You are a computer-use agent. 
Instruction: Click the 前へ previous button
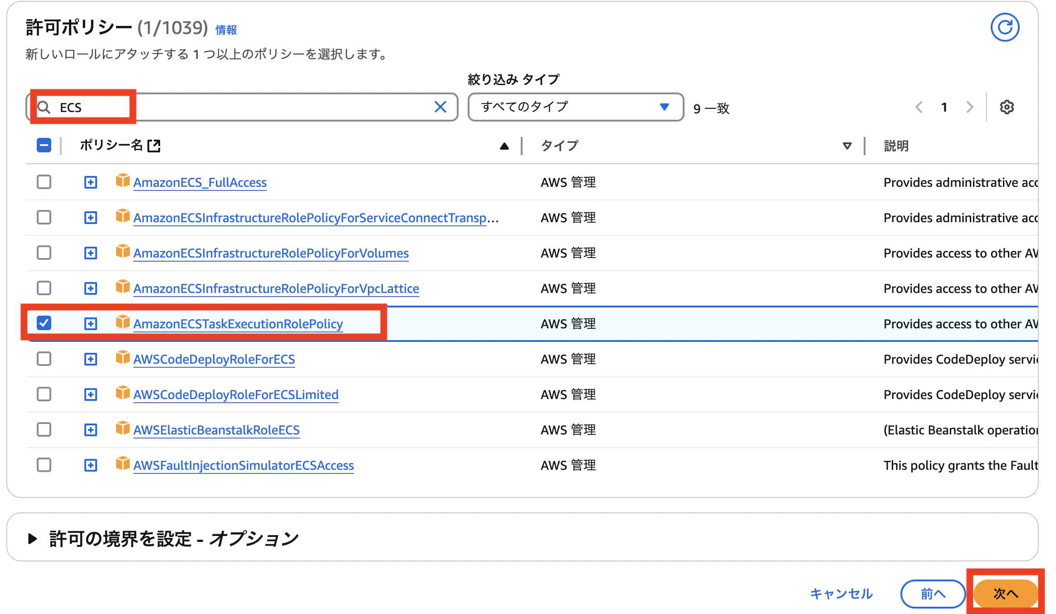pos(933,594)
